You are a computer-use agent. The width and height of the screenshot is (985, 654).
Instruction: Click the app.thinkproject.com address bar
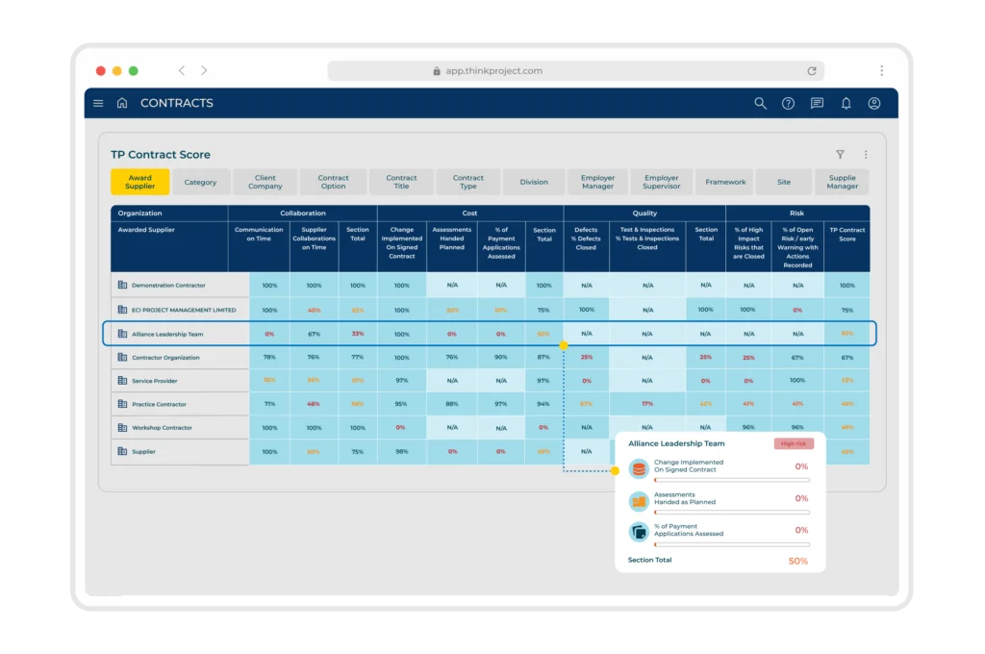pyautogui.click(x=575, y=71)
